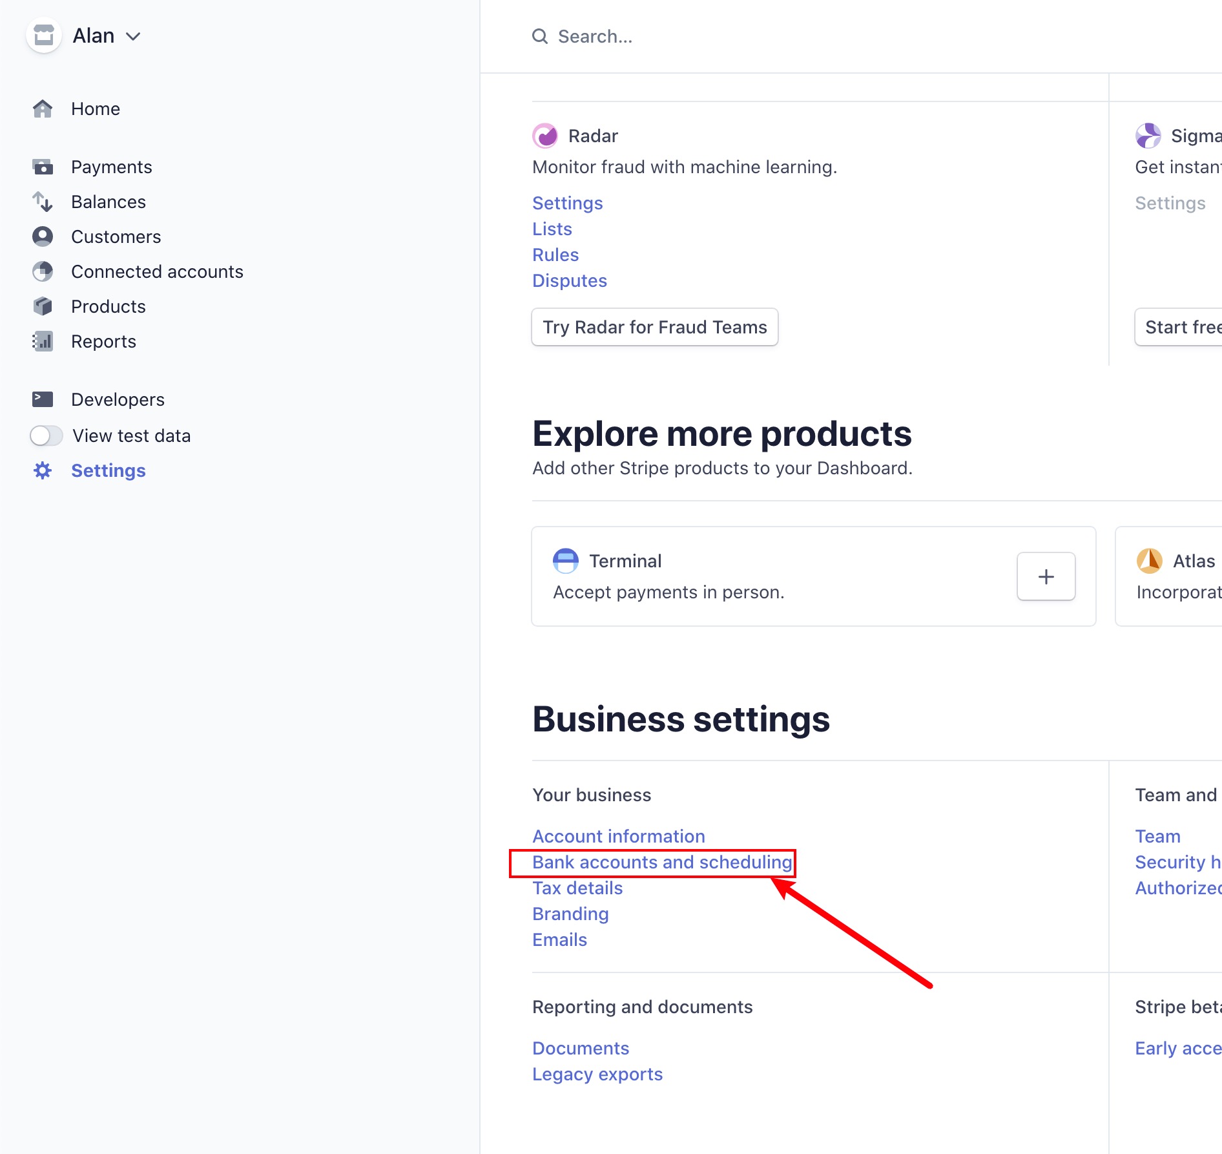
Task: Click the Balances arrows icon
Action: tap(43, 202)
